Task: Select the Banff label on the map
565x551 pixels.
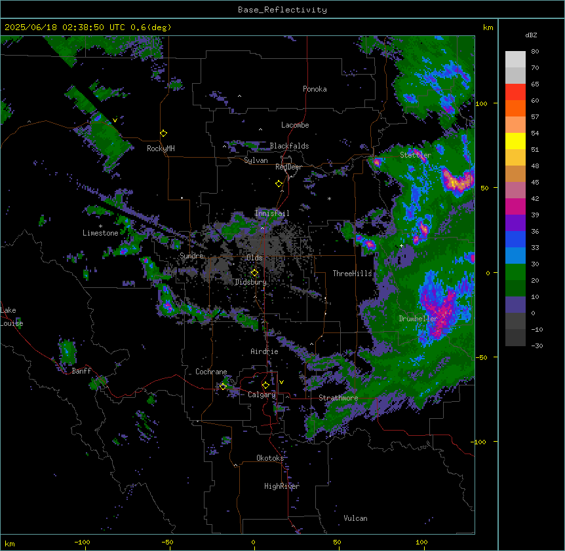Action: (x=81, y=371)
